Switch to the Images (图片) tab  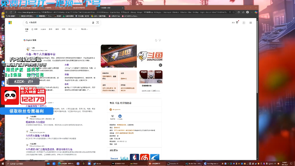coord(51,29)
